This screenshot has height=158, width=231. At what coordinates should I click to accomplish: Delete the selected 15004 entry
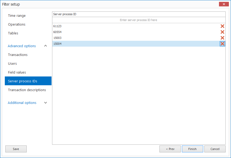point(222,44)
